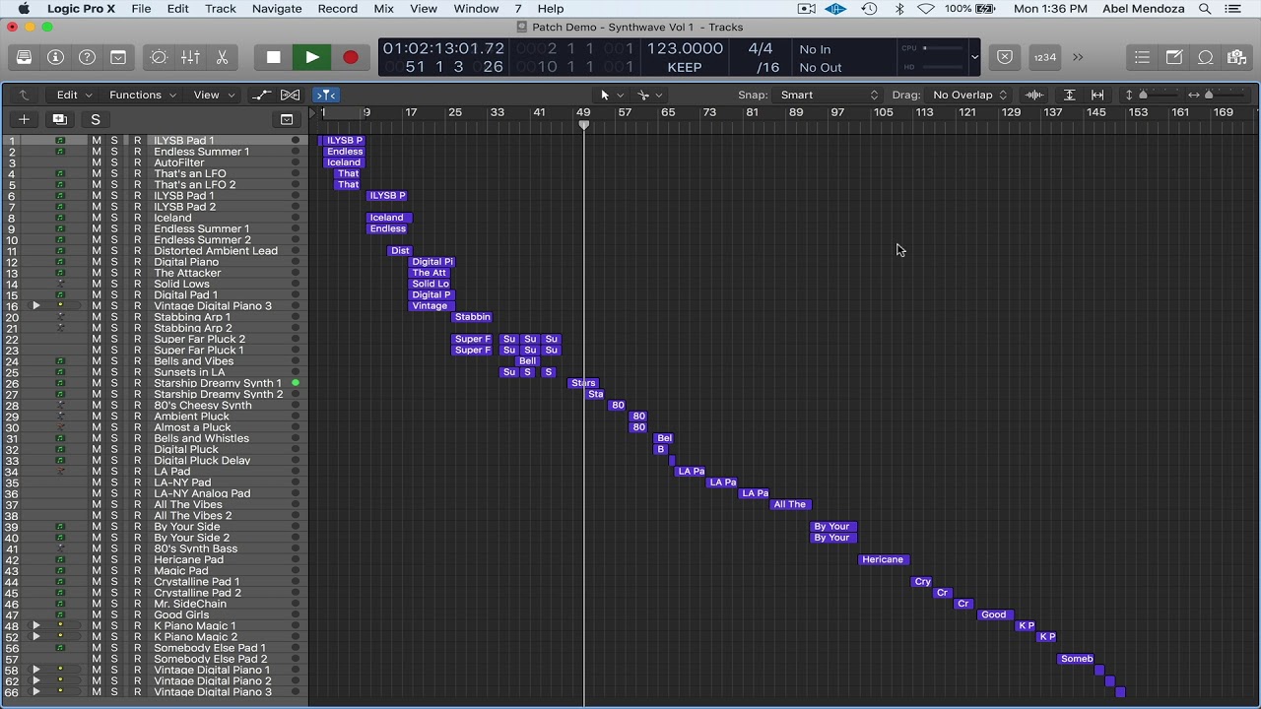Expand the Vintage Digital Piano 3 track 16 stack
Viewport: 1261px width, 709px height.
[36, 306]
